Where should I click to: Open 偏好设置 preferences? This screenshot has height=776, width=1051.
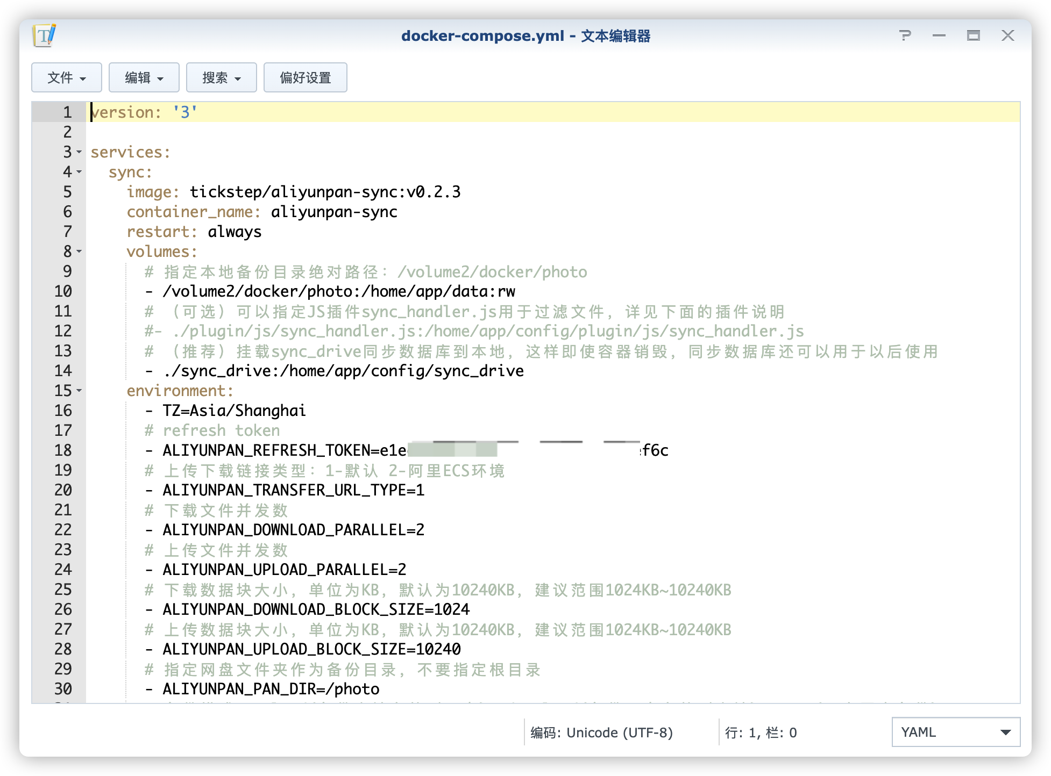[306, 77]
